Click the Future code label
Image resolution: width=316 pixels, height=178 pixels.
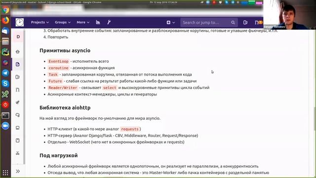coord(55,81)
